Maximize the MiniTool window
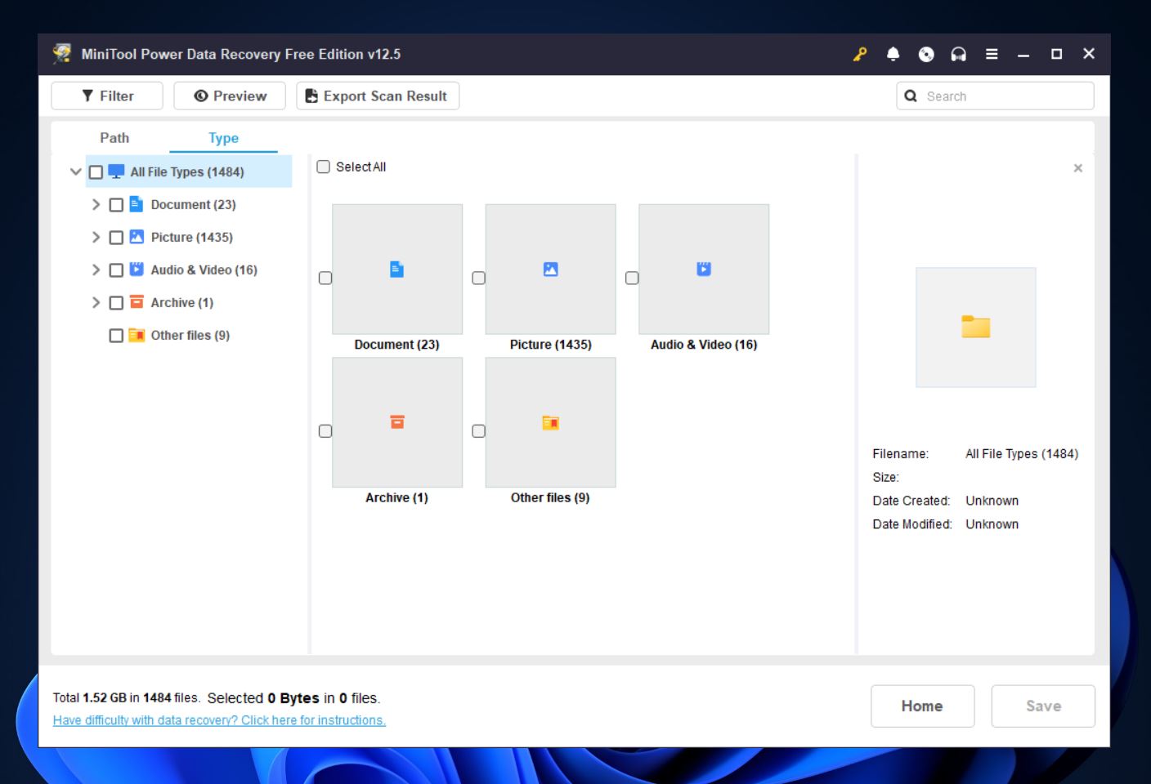The width and height of the screenshot is (1151, 784). click(1056, 54)
